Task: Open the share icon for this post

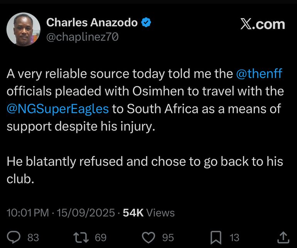Action: (283, 237)
